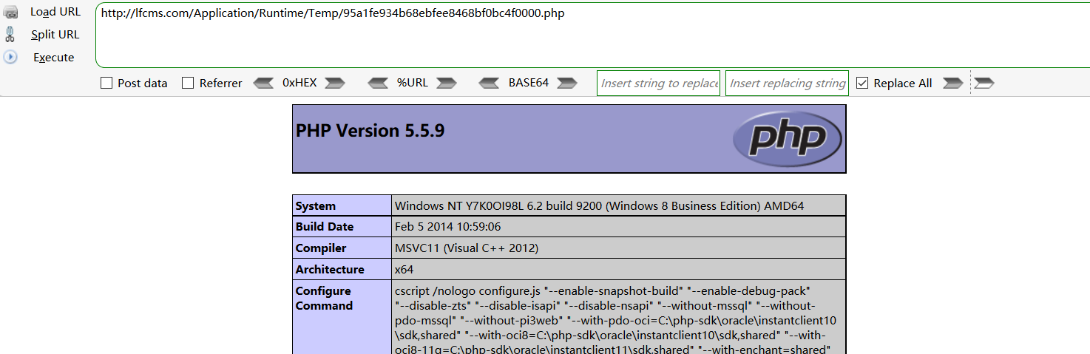The height and width of the screenshot is (354, 1090).
Task: Click the 0xHEX encode right arrow
Action: pos(335,83)
